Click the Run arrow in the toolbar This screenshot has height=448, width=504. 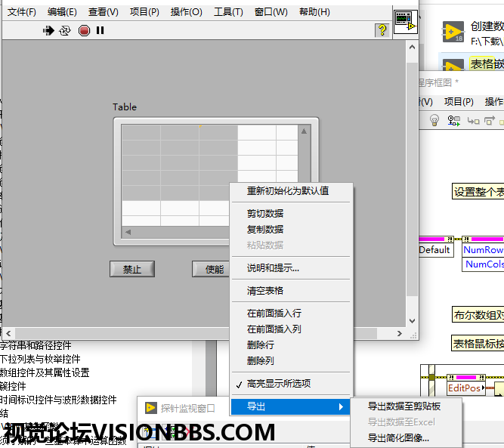[x=49, y=31]
